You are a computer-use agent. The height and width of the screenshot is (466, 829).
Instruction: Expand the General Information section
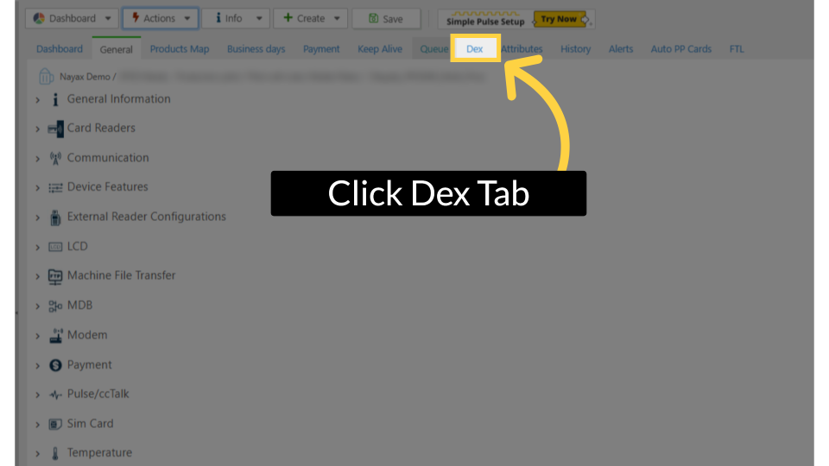pos(38,100)
